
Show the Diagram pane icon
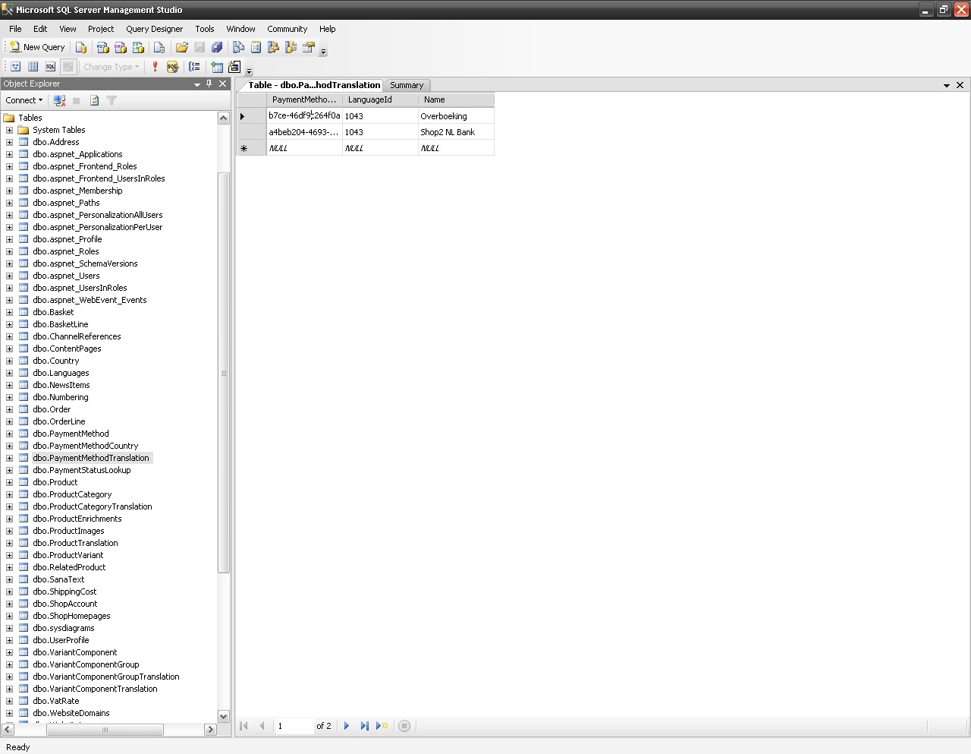[x=15, y=67]
